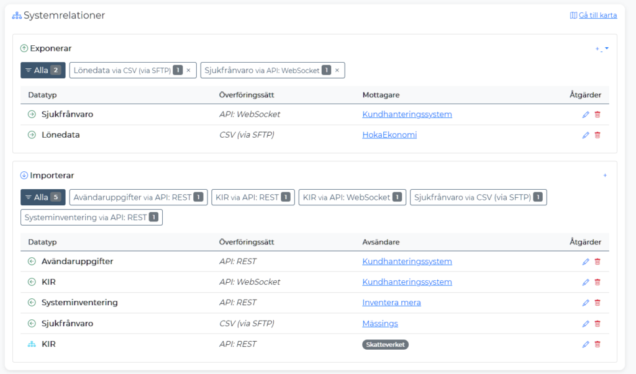
Task: Delete the KIR WebSocket relation
Action: tap(597, 282)
